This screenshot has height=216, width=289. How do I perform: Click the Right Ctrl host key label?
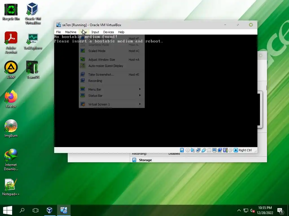click(x=245, y=150)
